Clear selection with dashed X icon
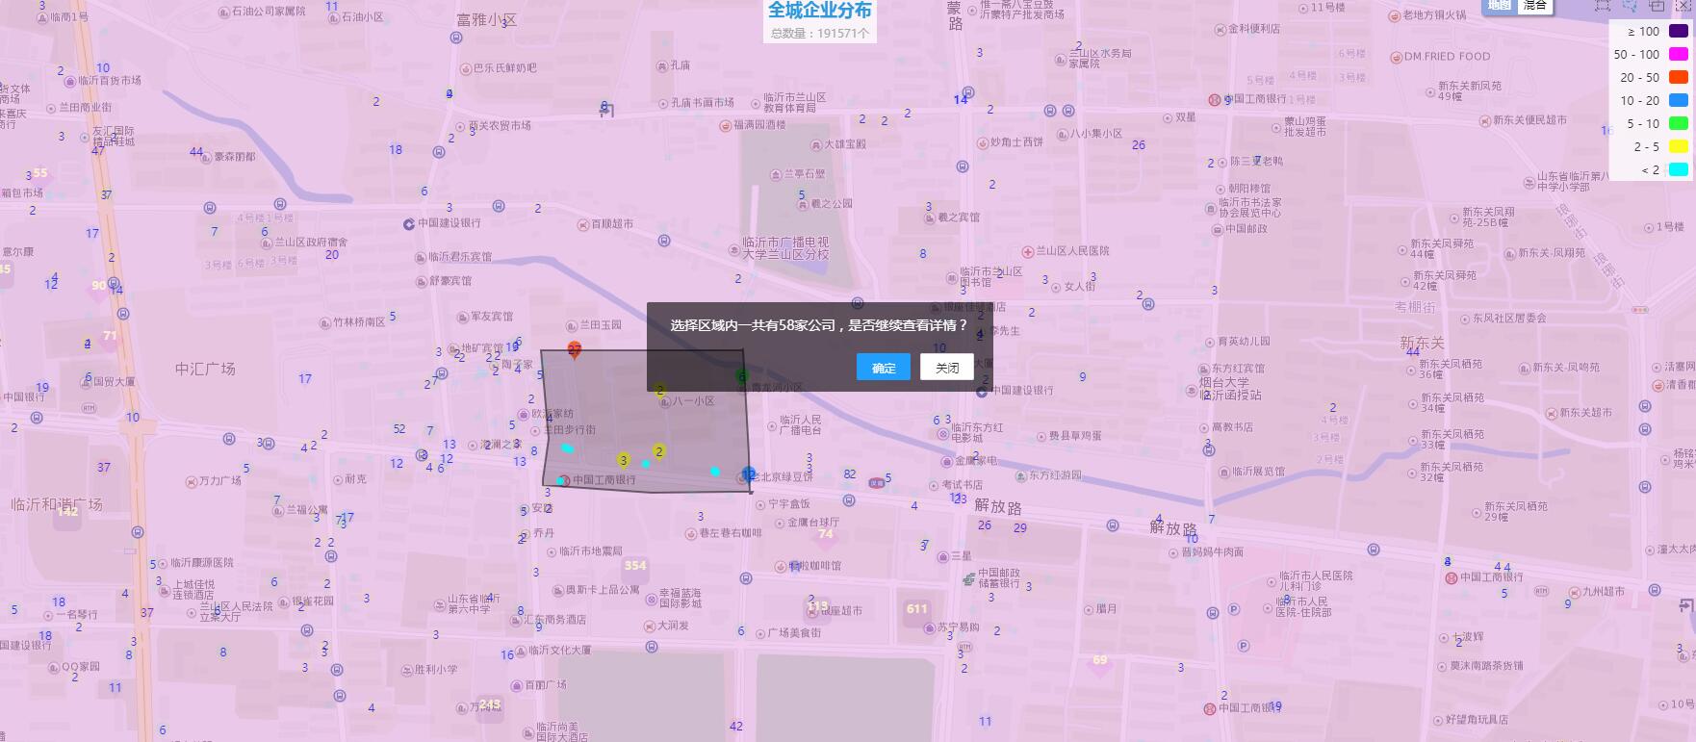Screen dimensions: 1696x742 pyautogui.click(x=1683, y=5)
